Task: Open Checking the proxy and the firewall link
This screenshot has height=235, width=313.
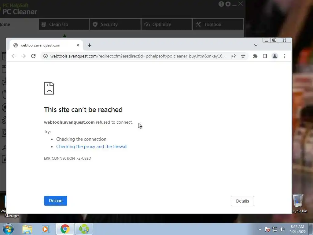Action: tap(92, 147)
